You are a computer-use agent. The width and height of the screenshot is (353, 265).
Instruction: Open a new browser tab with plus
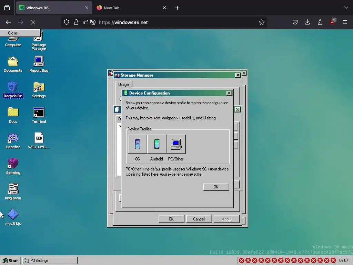tap(178, 8)
